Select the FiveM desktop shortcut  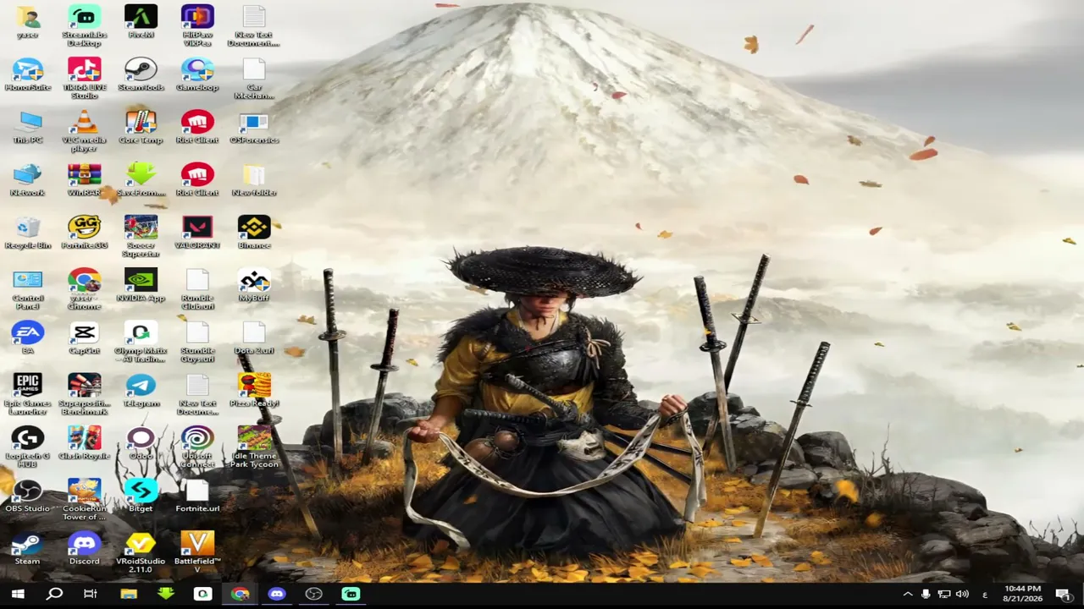141,22
